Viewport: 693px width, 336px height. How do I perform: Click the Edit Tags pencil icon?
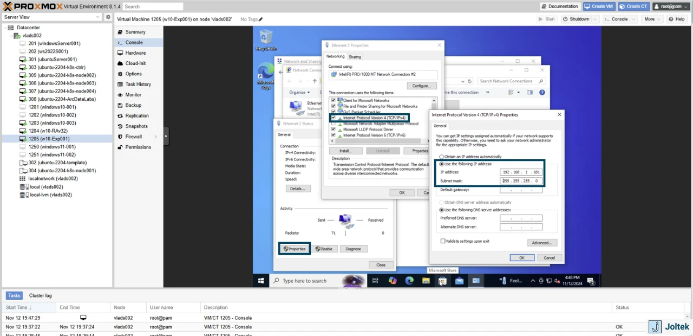[260, 19]
